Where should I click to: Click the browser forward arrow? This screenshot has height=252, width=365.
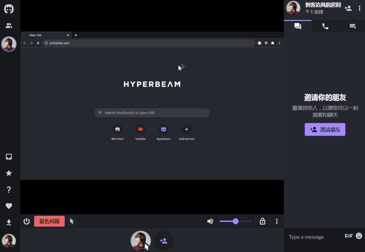point(31,43)
